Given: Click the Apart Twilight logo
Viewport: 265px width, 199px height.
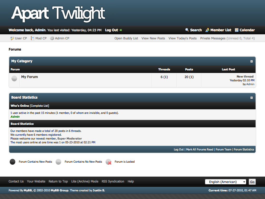Looking at the screenshot, I should (x=58, y=14).
